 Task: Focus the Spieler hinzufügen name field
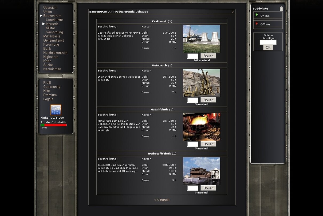268,42
